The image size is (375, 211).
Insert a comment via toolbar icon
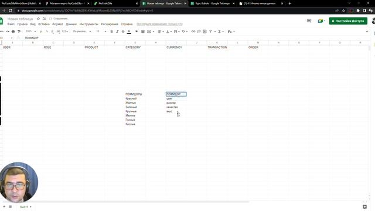(199, 31)
